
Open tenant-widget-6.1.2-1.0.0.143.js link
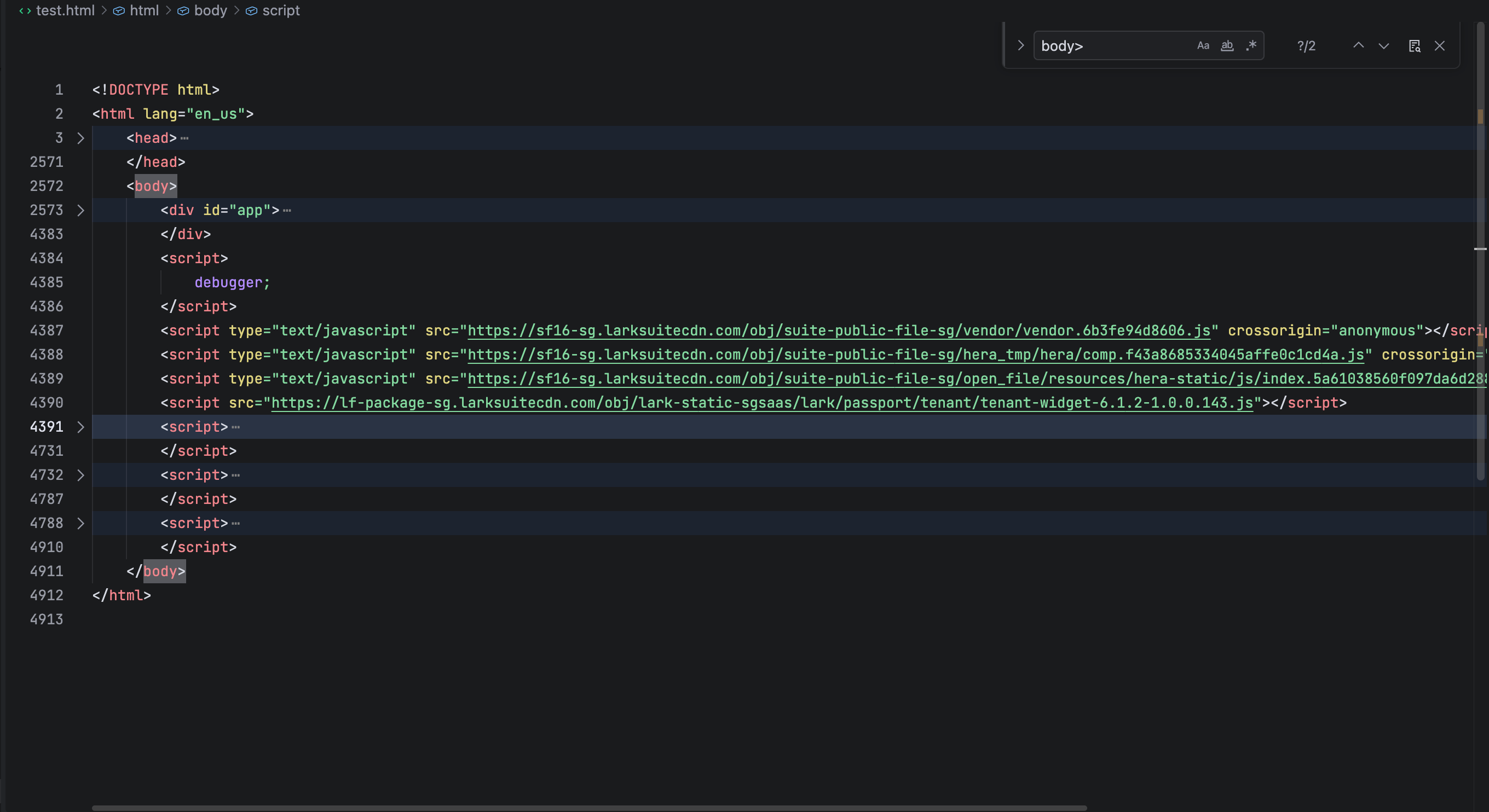coord(762,403)
